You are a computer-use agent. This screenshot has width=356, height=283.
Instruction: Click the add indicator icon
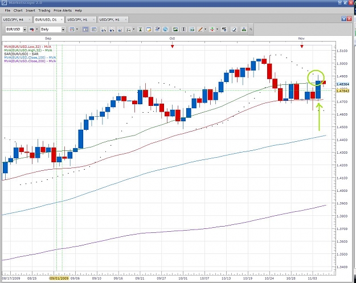(212, 29)
